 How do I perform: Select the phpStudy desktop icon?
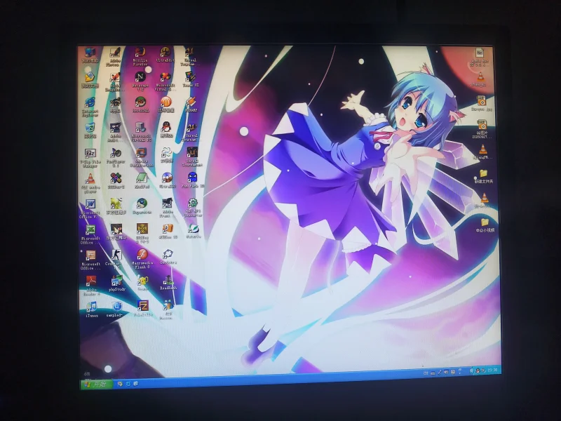click(117, 283)
